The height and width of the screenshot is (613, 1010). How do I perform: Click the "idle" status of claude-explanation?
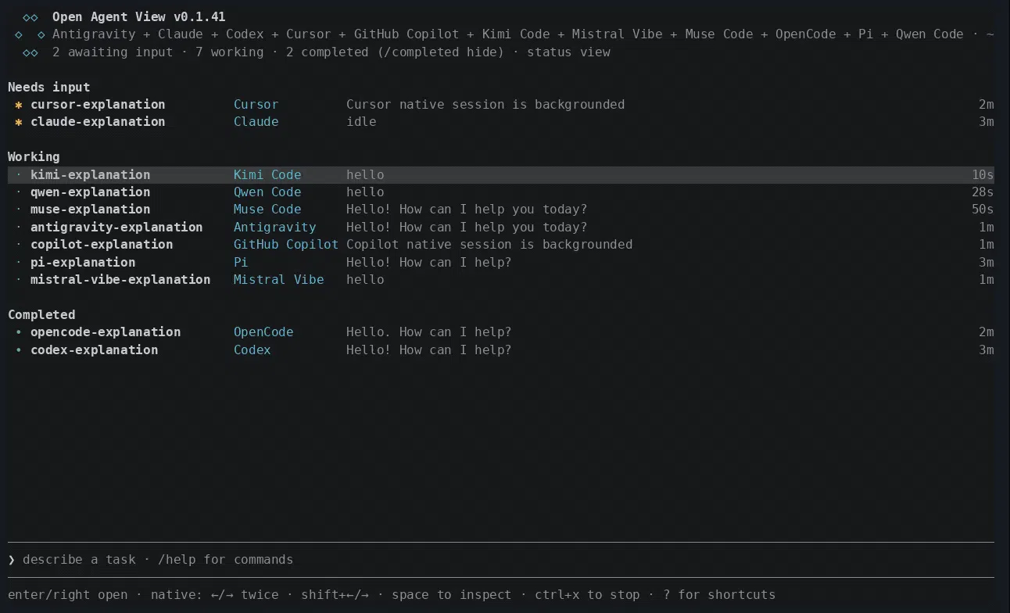(x=361, y=122)
